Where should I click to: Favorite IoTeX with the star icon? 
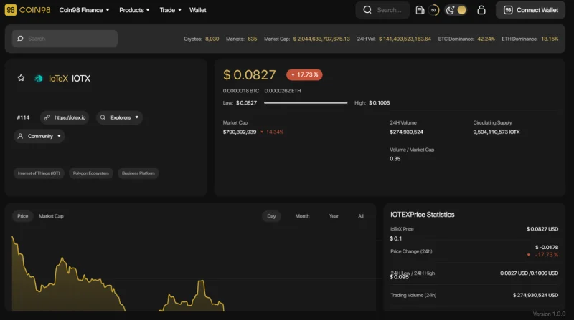[21, 78]
